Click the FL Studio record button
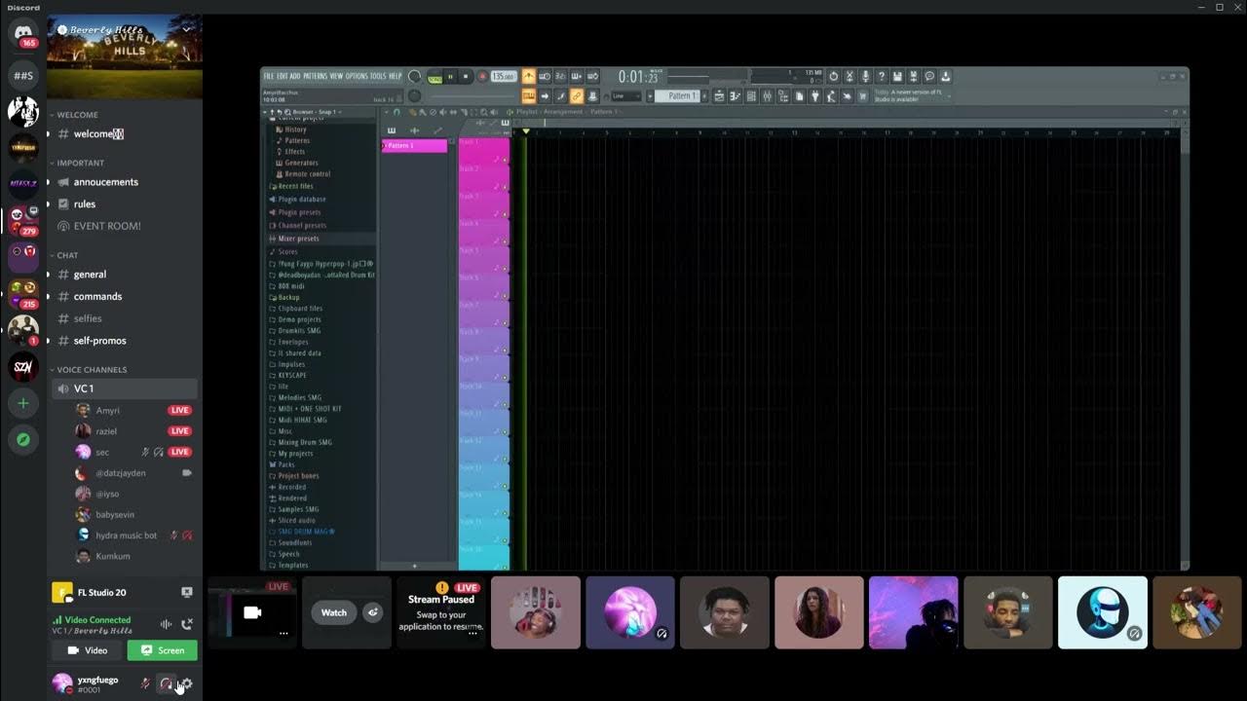The image size is (1247, 701). click(x=481, y=76)
